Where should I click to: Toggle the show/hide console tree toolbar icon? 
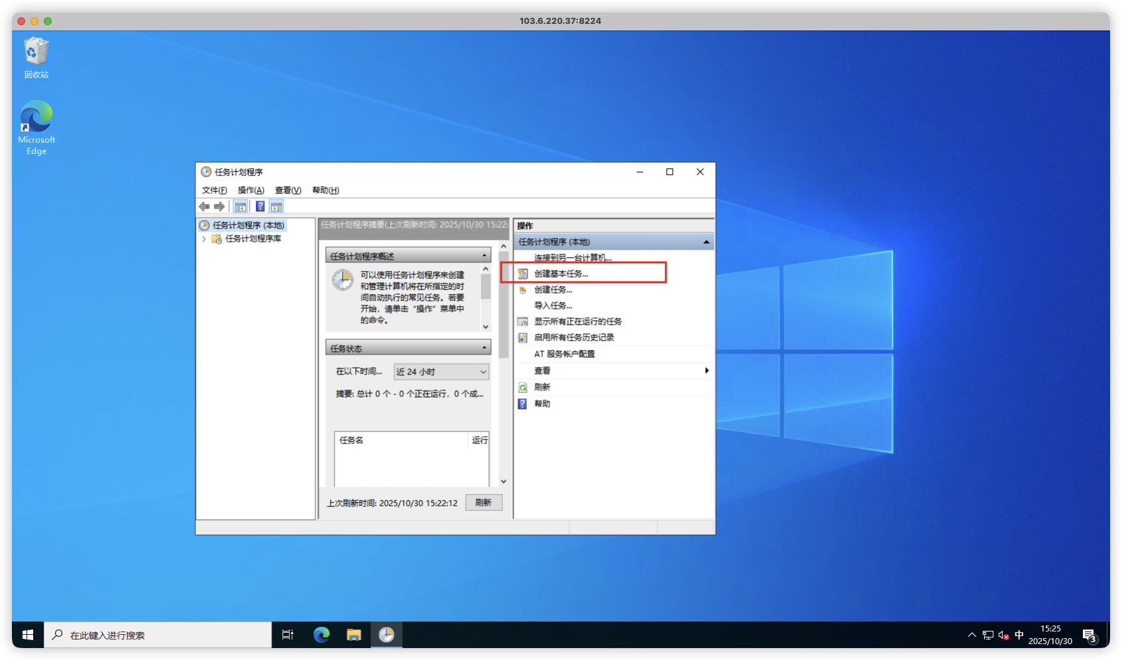[241, 207]
